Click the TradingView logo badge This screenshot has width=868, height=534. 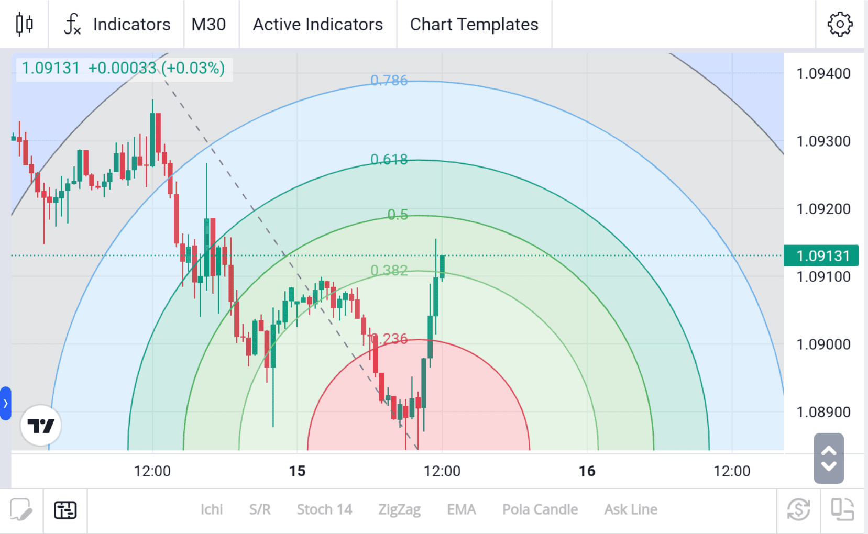point(41,426)
